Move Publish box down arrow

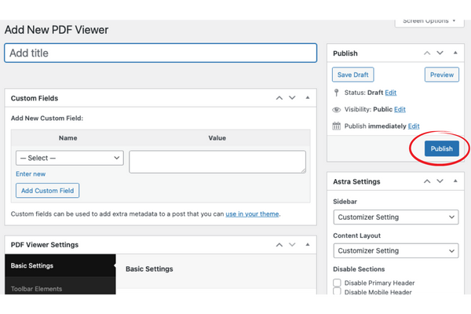(440, 53)
